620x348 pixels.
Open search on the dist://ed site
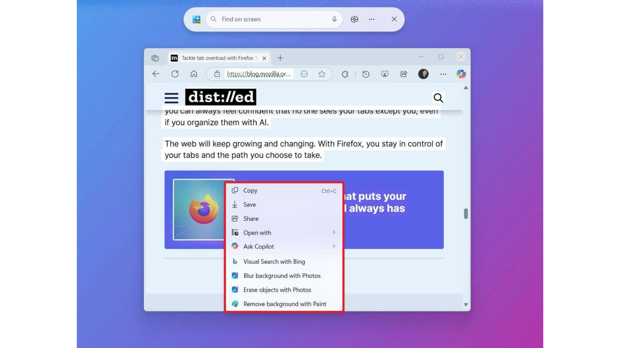coord(439,98)
